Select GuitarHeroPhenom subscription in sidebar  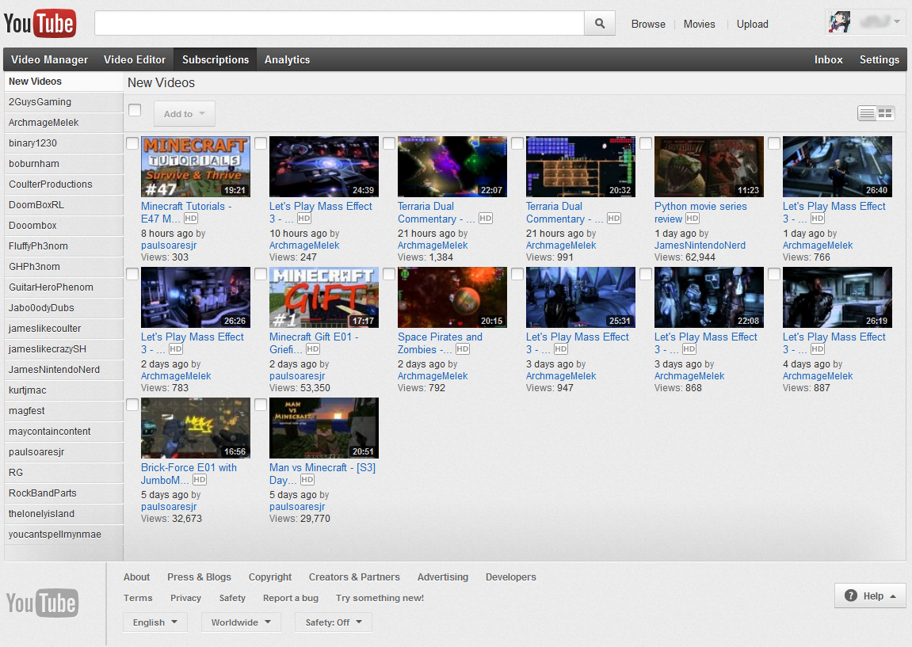point(63,287)
